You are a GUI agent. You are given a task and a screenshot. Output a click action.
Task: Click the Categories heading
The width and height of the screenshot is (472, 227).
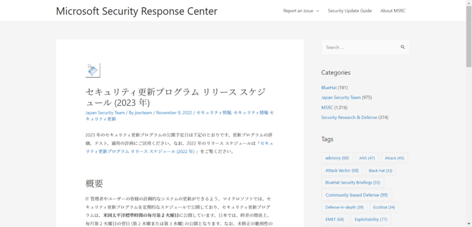pos(336,73)
